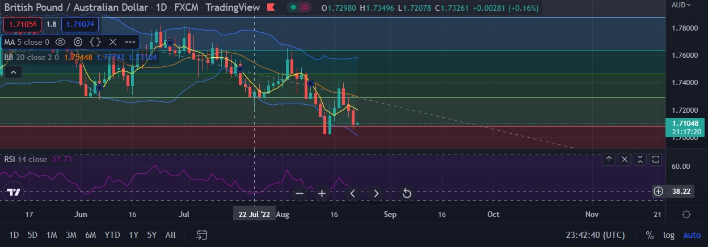Screen dimensions: 708x247
Task: Maximize the RSI pane
Action: [655, 160]
